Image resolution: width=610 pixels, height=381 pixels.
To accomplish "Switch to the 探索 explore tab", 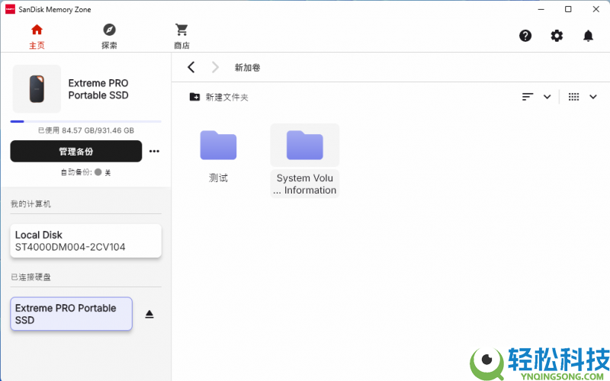I will 109,36.
